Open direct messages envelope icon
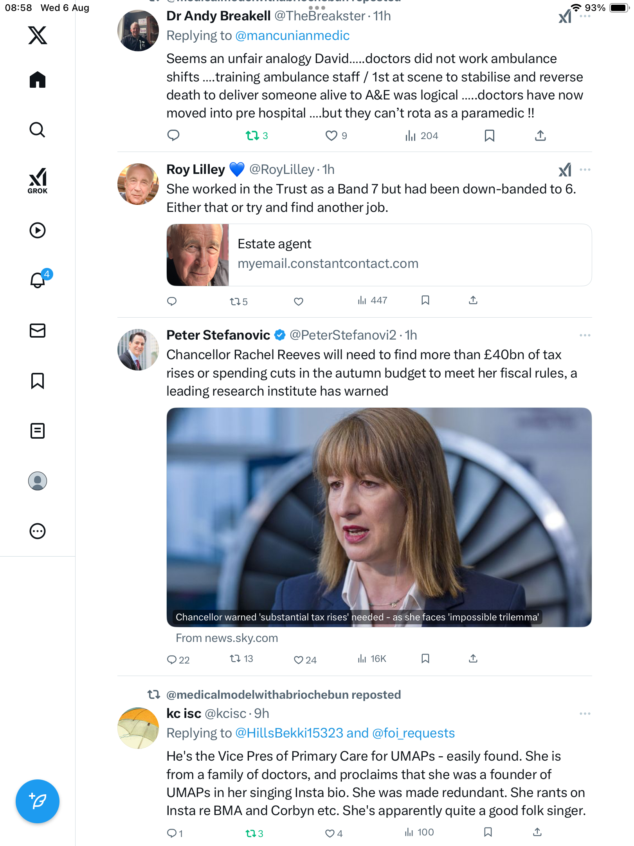Viewport: 634px width, 846px height. [x=38, y=331]
